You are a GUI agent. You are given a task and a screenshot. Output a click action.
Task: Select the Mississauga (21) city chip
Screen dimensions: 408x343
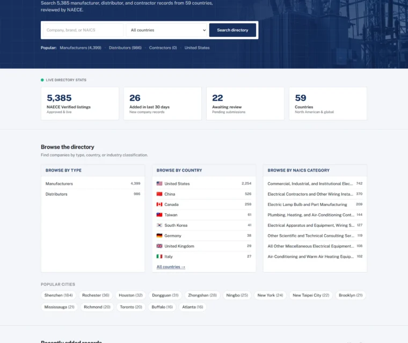click(x=60, y=307)
